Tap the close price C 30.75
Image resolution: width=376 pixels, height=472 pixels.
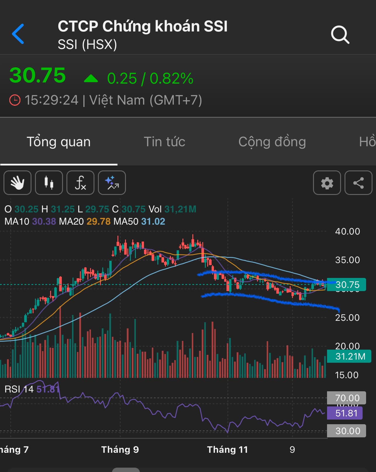coord(129,209)
